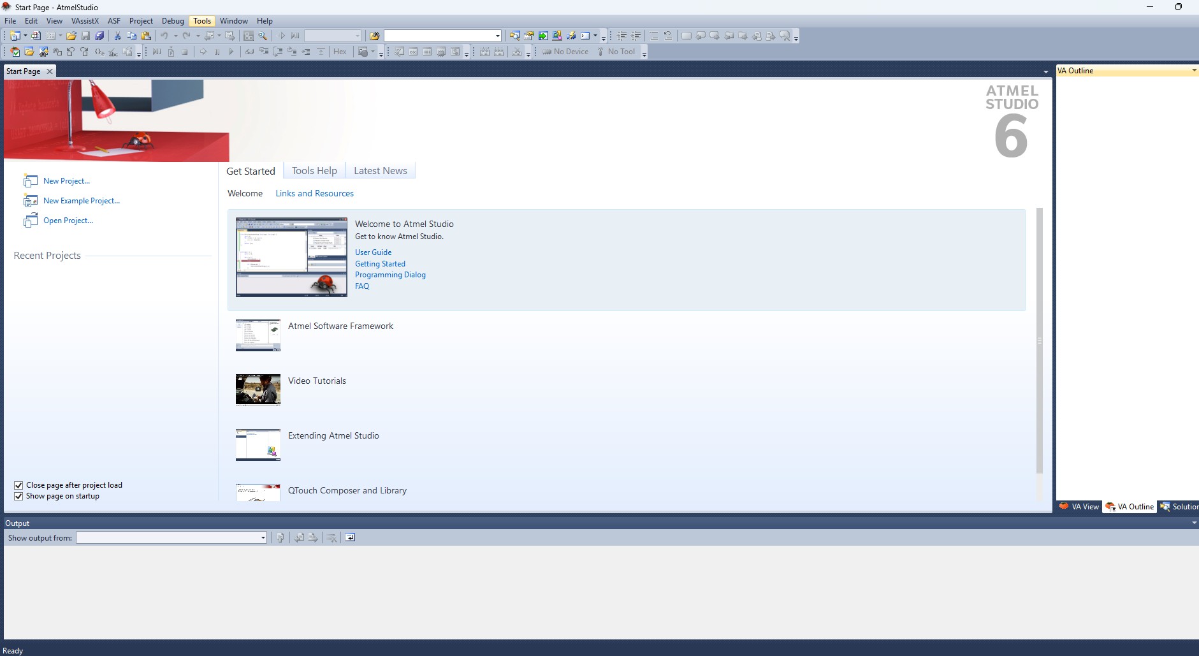The width and height of the screenshot is (1199, 656).
Task: Switch to the Tools Help tab
Action: 314,171
